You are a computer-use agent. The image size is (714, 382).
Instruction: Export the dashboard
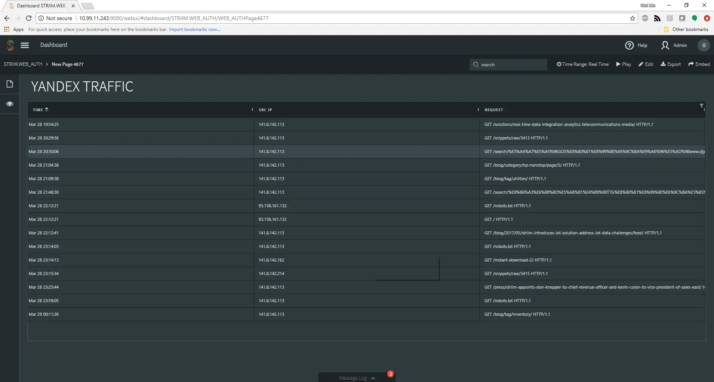(x=671, y=64)
